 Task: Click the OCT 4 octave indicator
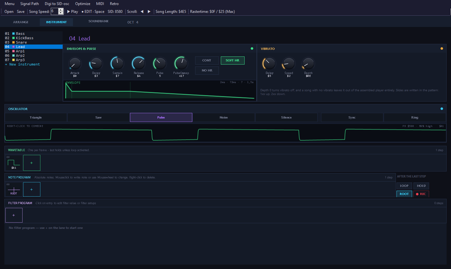click(x=133, y=22)
